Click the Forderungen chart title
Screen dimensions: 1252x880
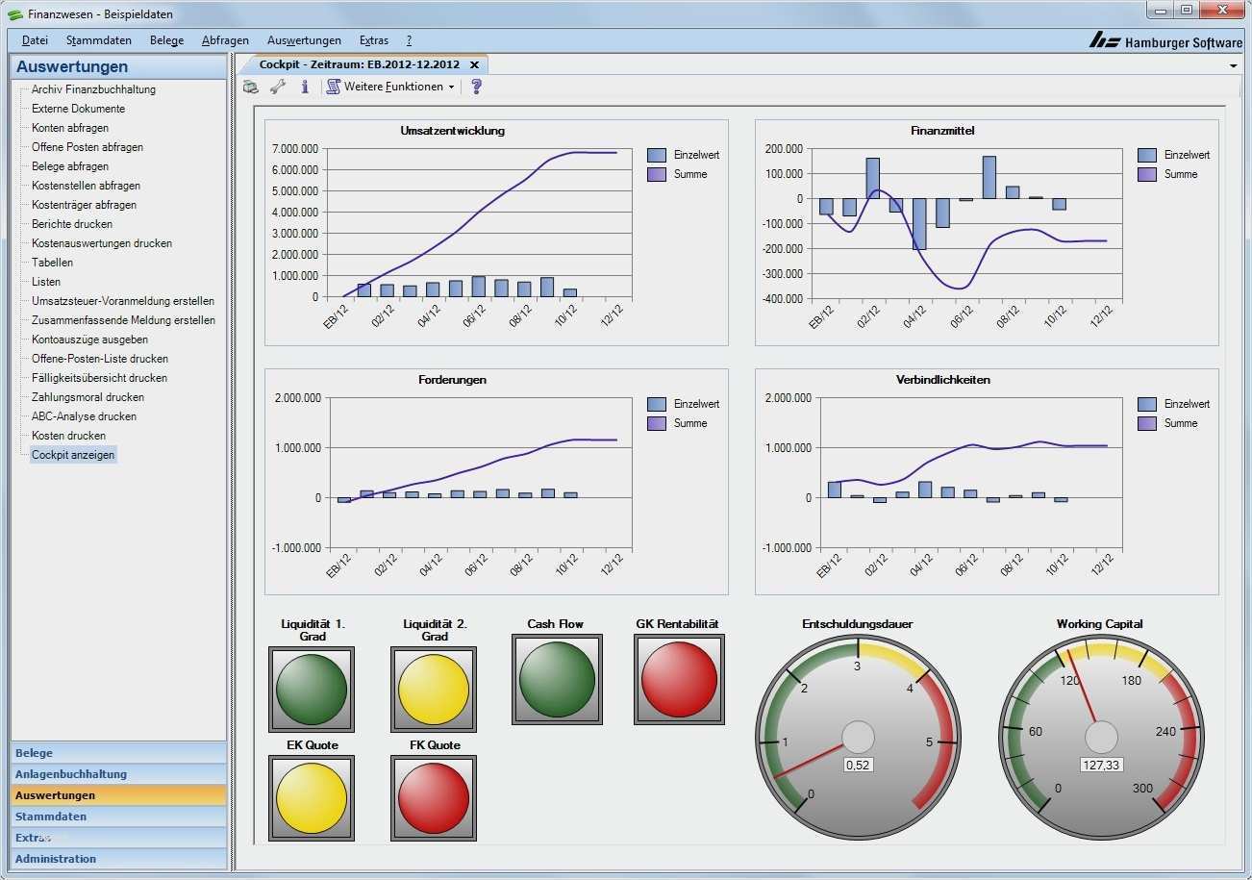click(x=453, y=380)
